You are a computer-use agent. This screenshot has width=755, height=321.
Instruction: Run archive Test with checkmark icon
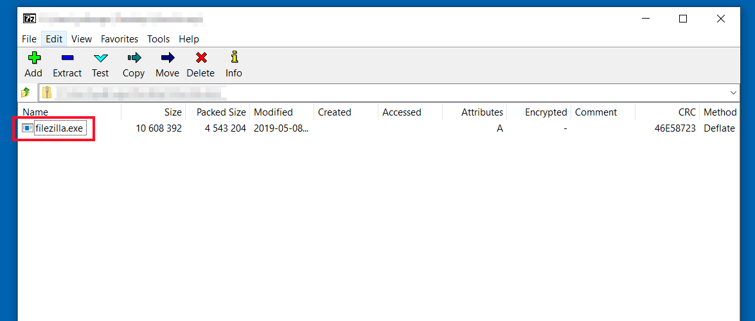point(100,58)
